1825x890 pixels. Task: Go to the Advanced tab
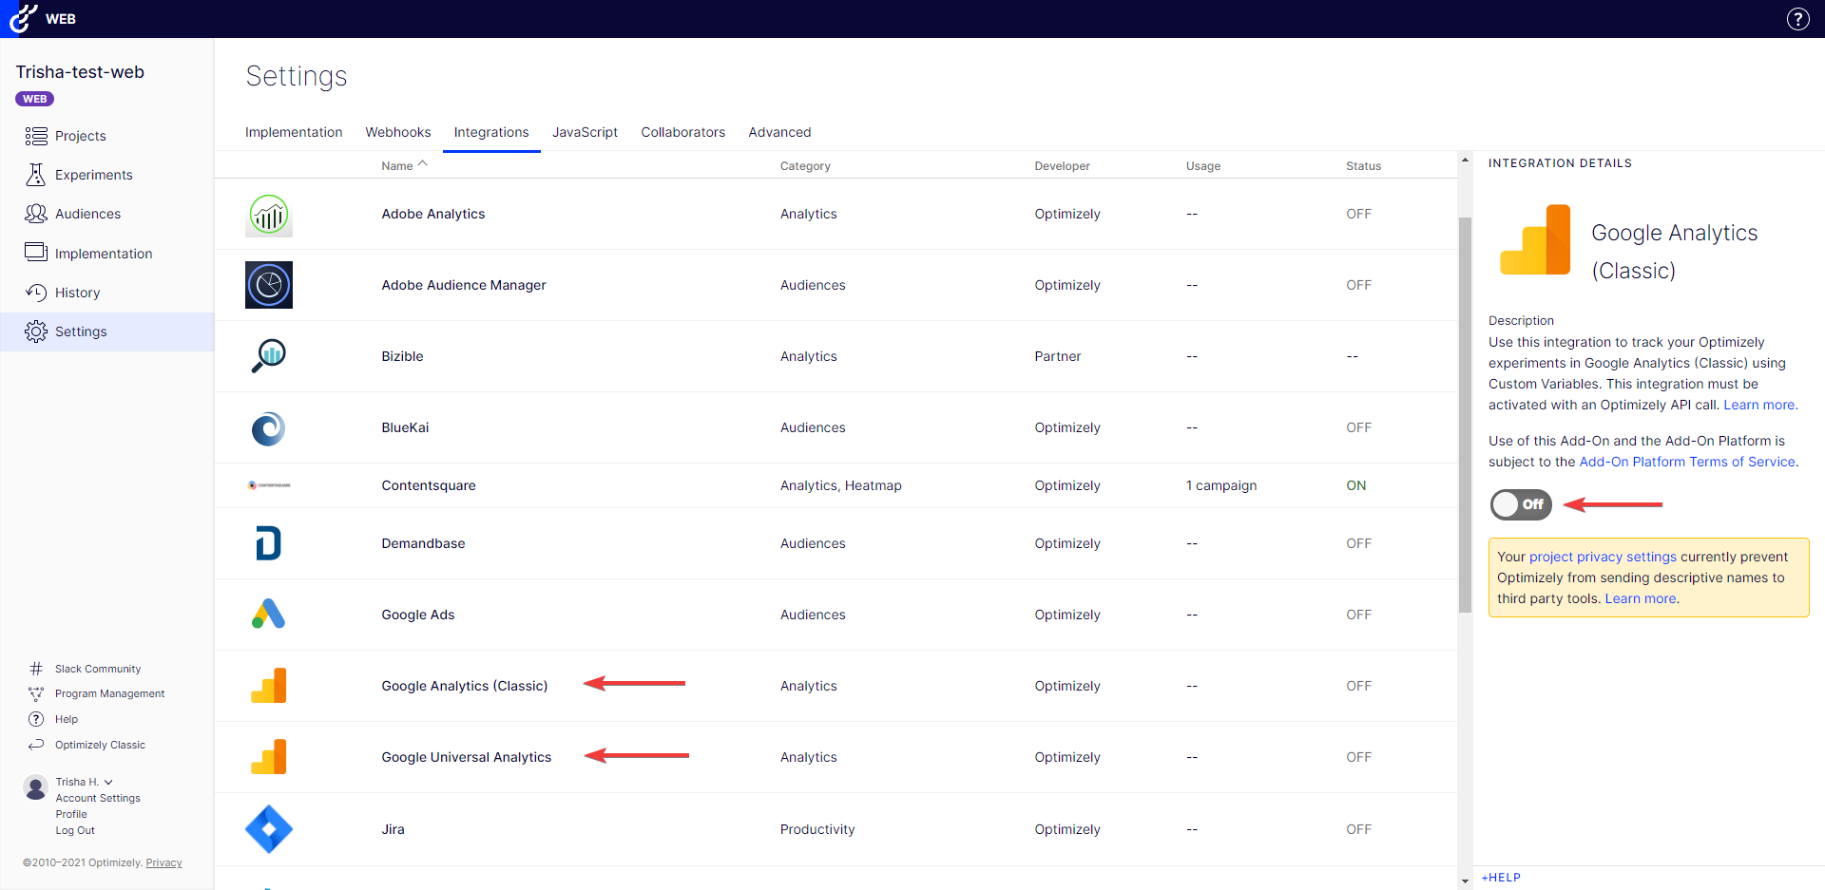pos(779,132)
